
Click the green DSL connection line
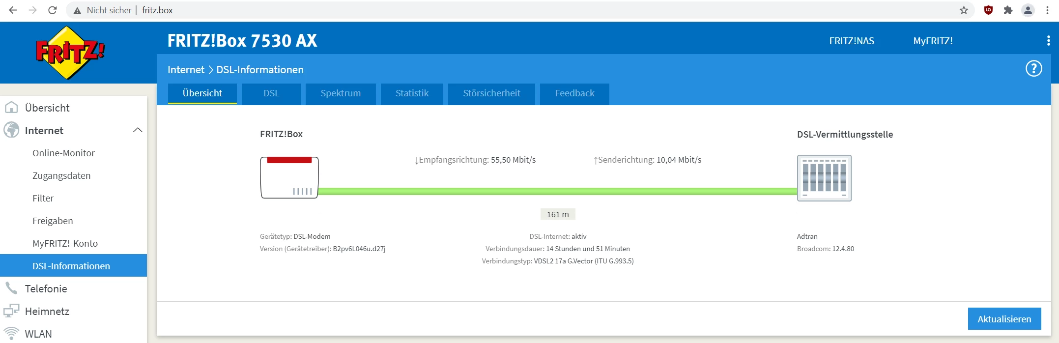pos(558,191)
